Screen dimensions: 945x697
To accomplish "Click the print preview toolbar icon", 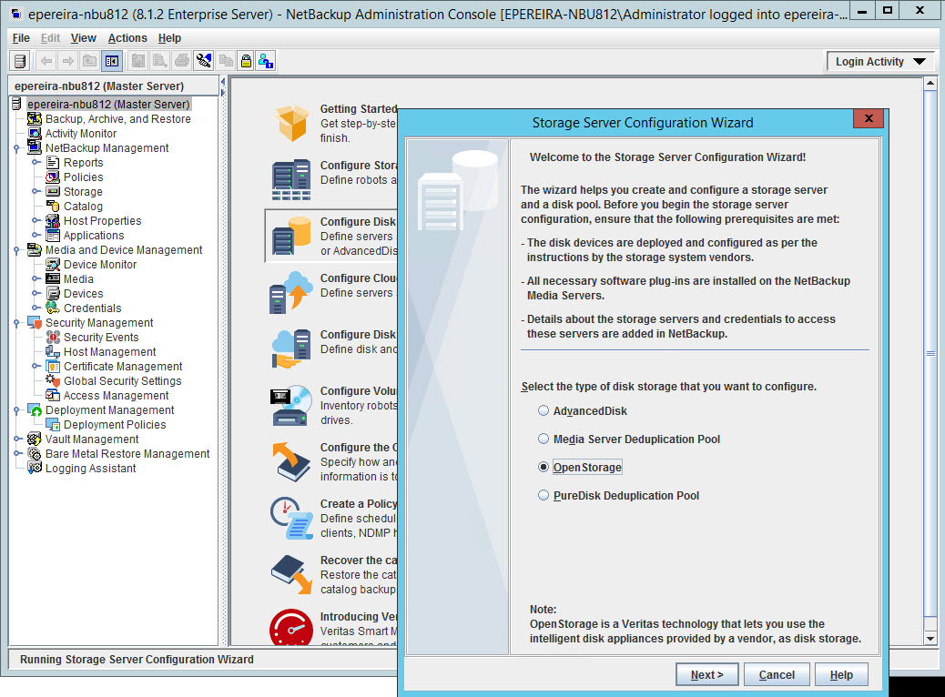I will [x=160, y=61].
